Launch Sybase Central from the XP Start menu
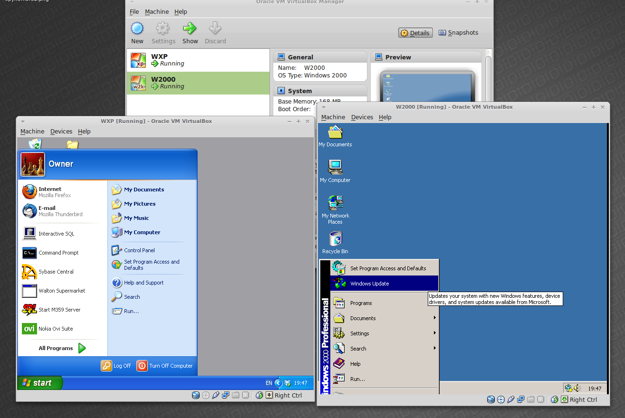 63,272
